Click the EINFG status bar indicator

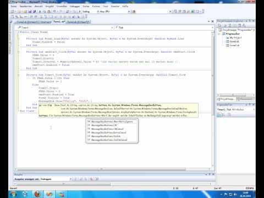pos(250,188)
